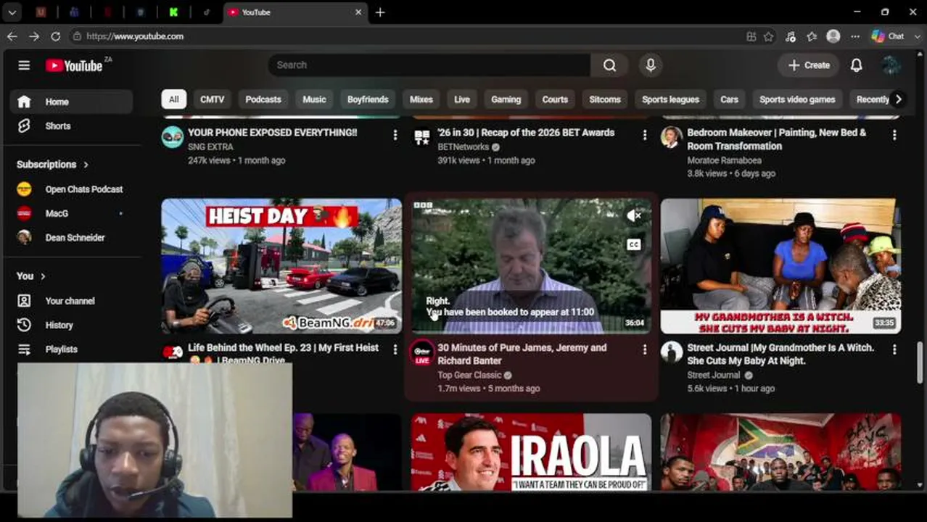Screen dimensions: 927x522
Task: Open options for Bedroom Makeover video
Action: pos(894,135)
